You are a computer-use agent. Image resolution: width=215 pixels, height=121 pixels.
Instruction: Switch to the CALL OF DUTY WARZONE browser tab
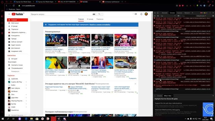coord(68,2)
